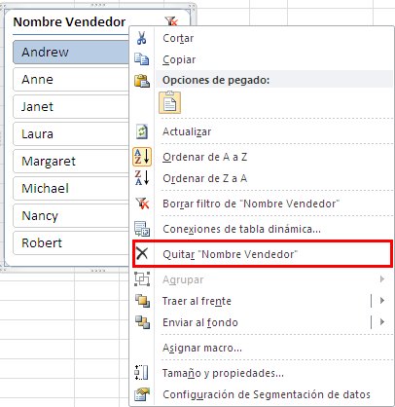This screenshot has height=407, width=395.
Task: Click the Z-A descending sort icon
Action: tap(142, 178)
